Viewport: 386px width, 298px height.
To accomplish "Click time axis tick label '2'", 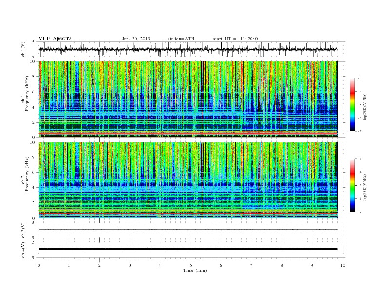I will click(x=99, y=265).
